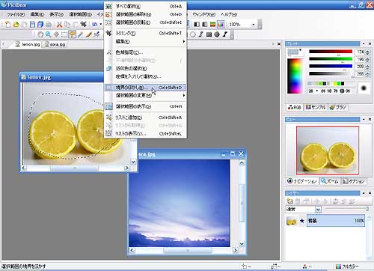Add a new layer in layer panel

tap(289, 201)
